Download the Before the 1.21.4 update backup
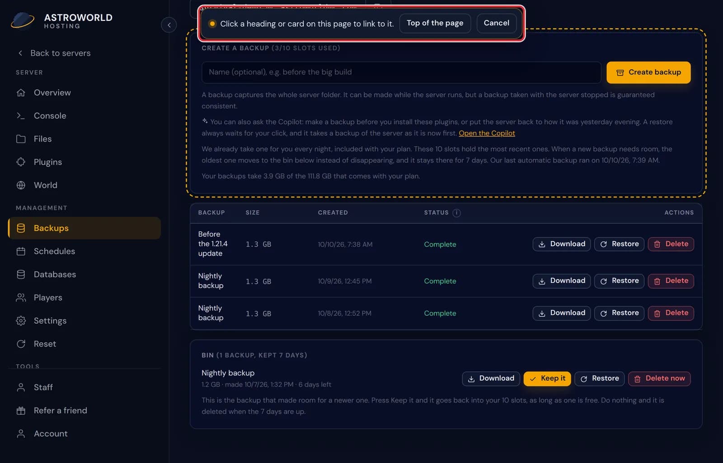Image resolution: width=723 pixels, height=463 pixels. (561, 244)
